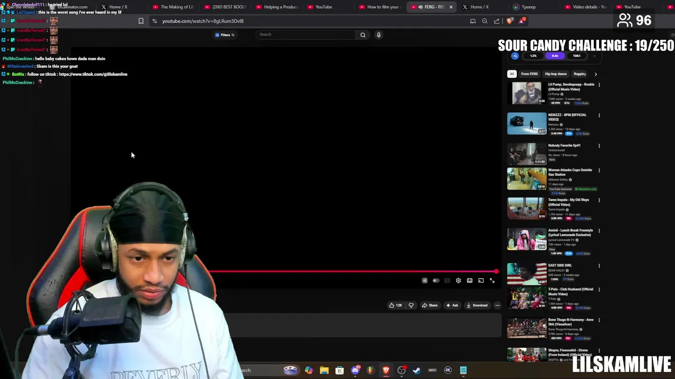Close the active FERG tab
This screenshot has height=379, width=675.
tap(451, 7)
